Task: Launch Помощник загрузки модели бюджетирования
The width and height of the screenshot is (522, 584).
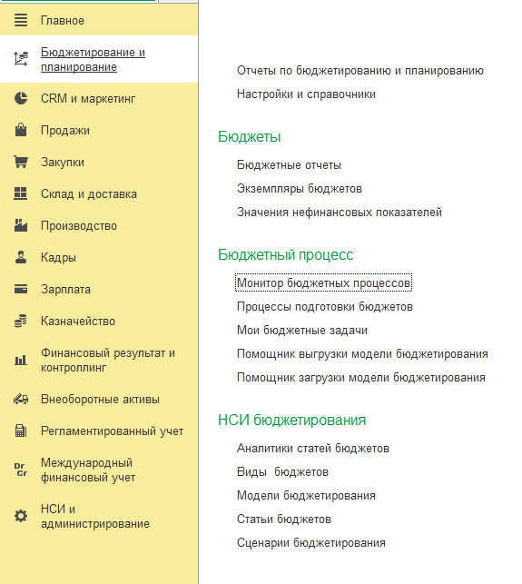Action: (x=361, y=377)
